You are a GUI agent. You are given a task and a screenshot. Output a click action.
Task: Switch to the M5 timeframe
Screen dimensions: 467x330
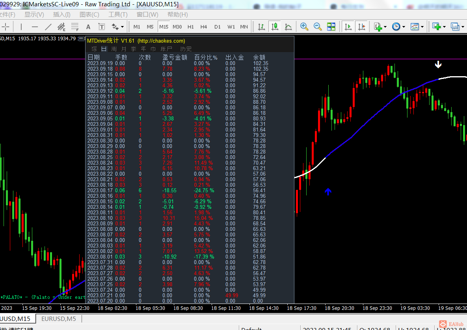pyautogui.click(x=150, y=27)
